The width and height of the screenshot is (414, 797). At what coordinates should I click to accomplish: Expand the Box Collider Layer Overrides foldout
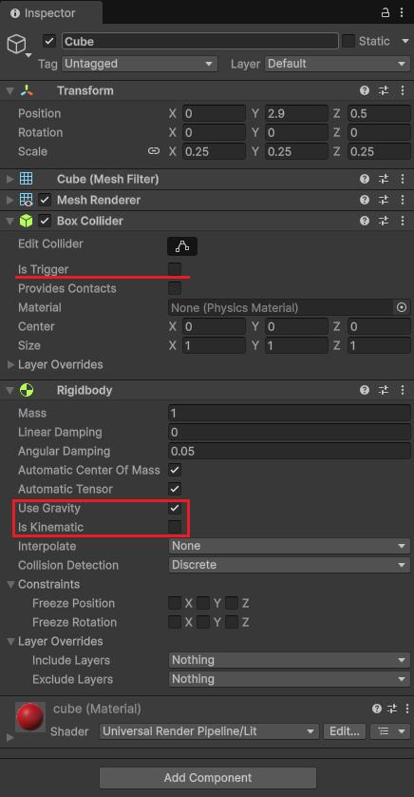[55, 364]
